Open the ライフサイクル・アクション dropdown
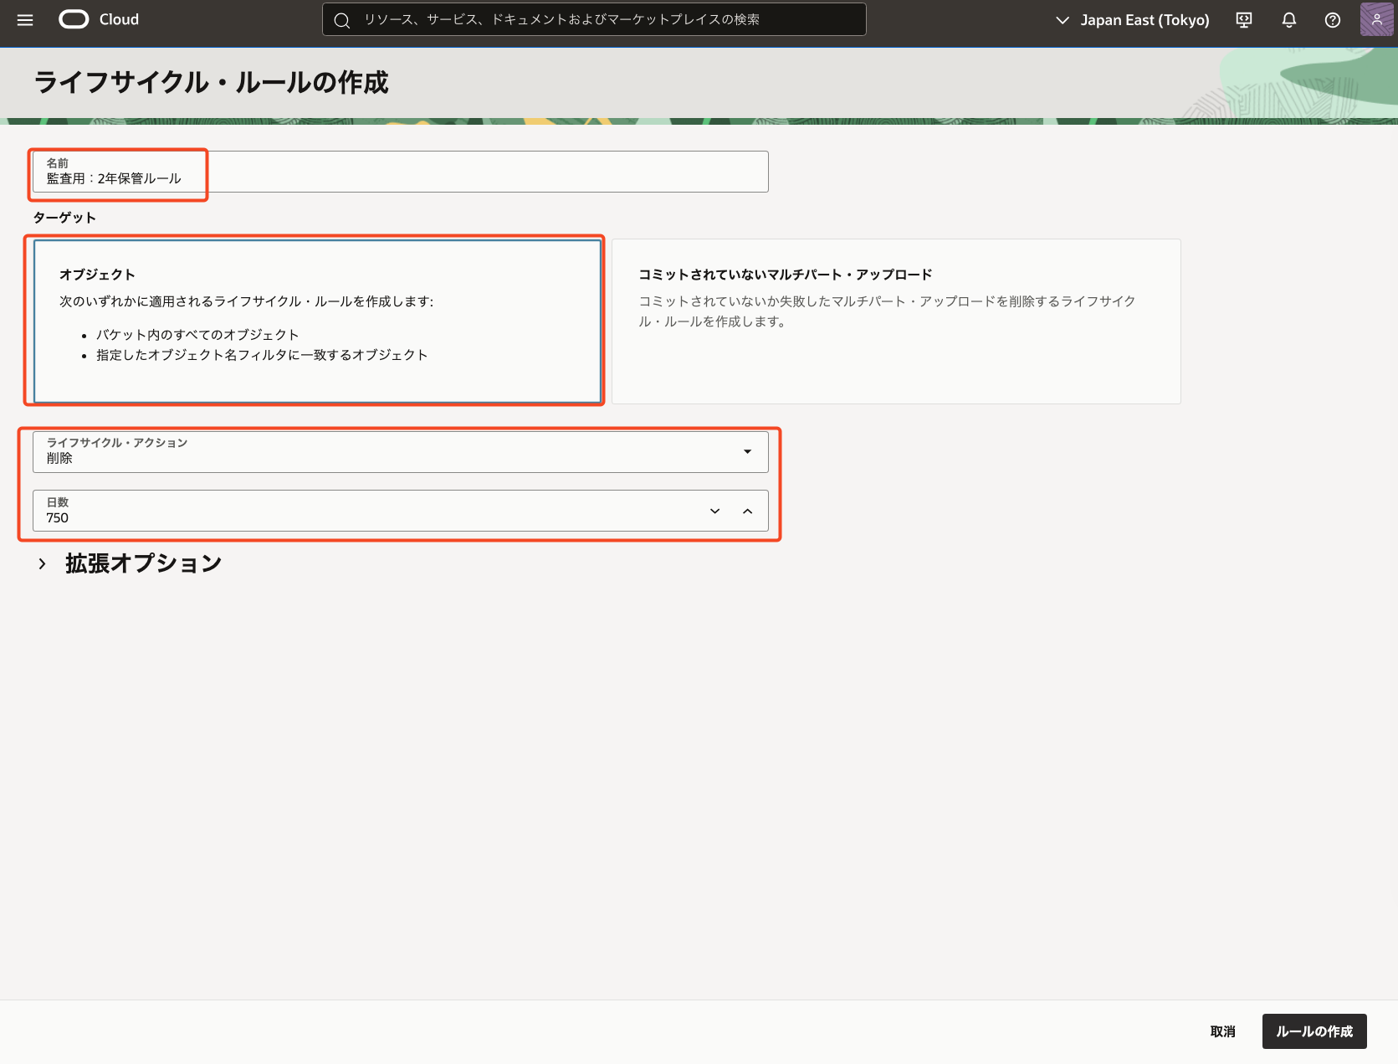 pos(400,452)
